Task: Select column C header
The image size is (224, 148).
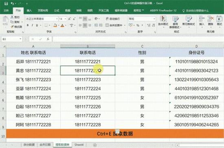Action: tap(142, 46)
